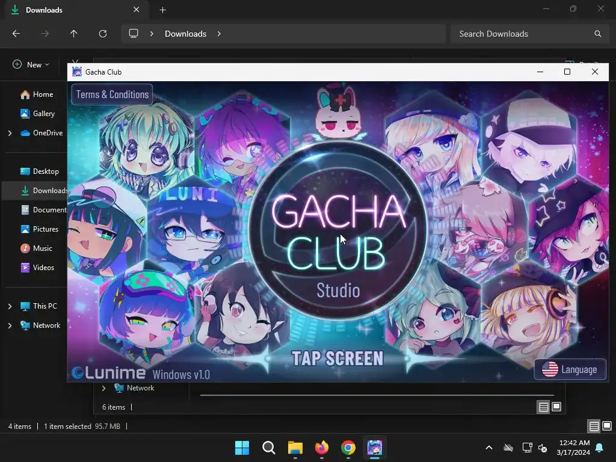
Task: Close the Downloads tab
Action: [137, 10]
